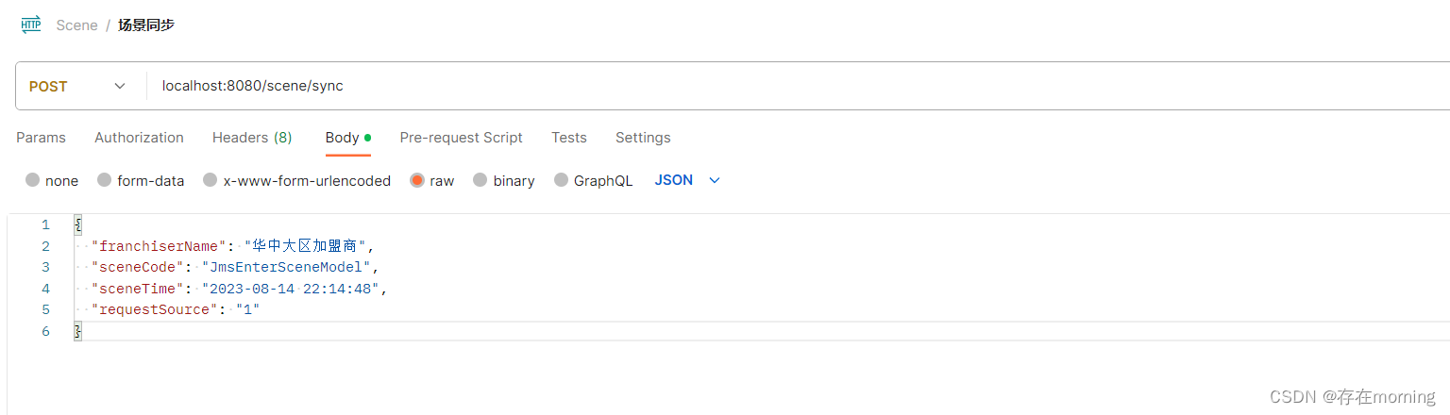Image resolution: width=1450 pixels, height=415 pixels.
Task: Expand the JSON format dropdown
Action: point(687,180)
